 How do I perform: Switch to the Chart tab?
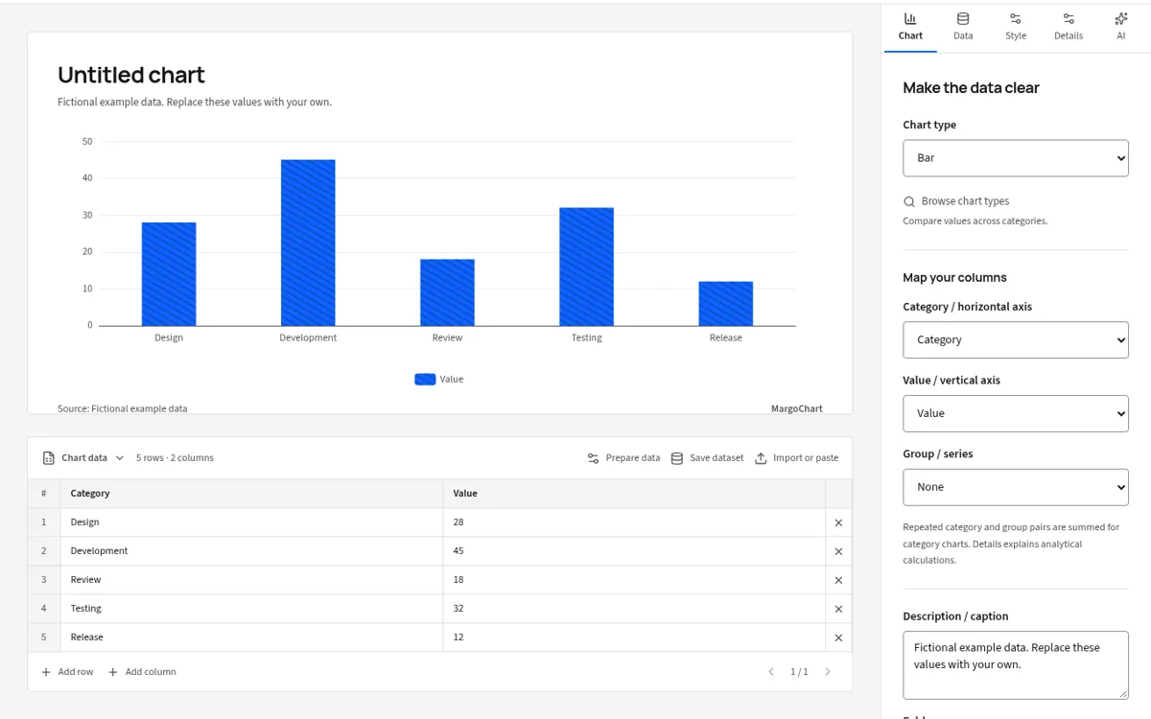point(910,27)
